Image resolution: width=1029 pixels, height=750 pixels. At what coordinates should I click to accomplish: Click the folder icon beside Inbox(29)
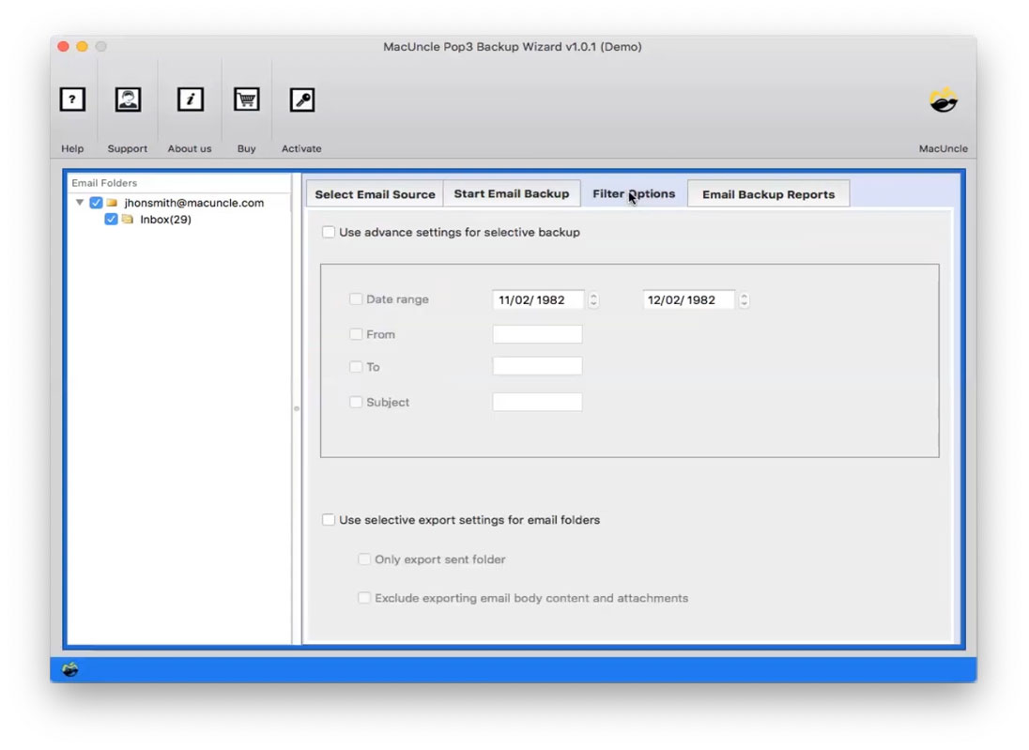pyautogui.click(x=125, y=219)
